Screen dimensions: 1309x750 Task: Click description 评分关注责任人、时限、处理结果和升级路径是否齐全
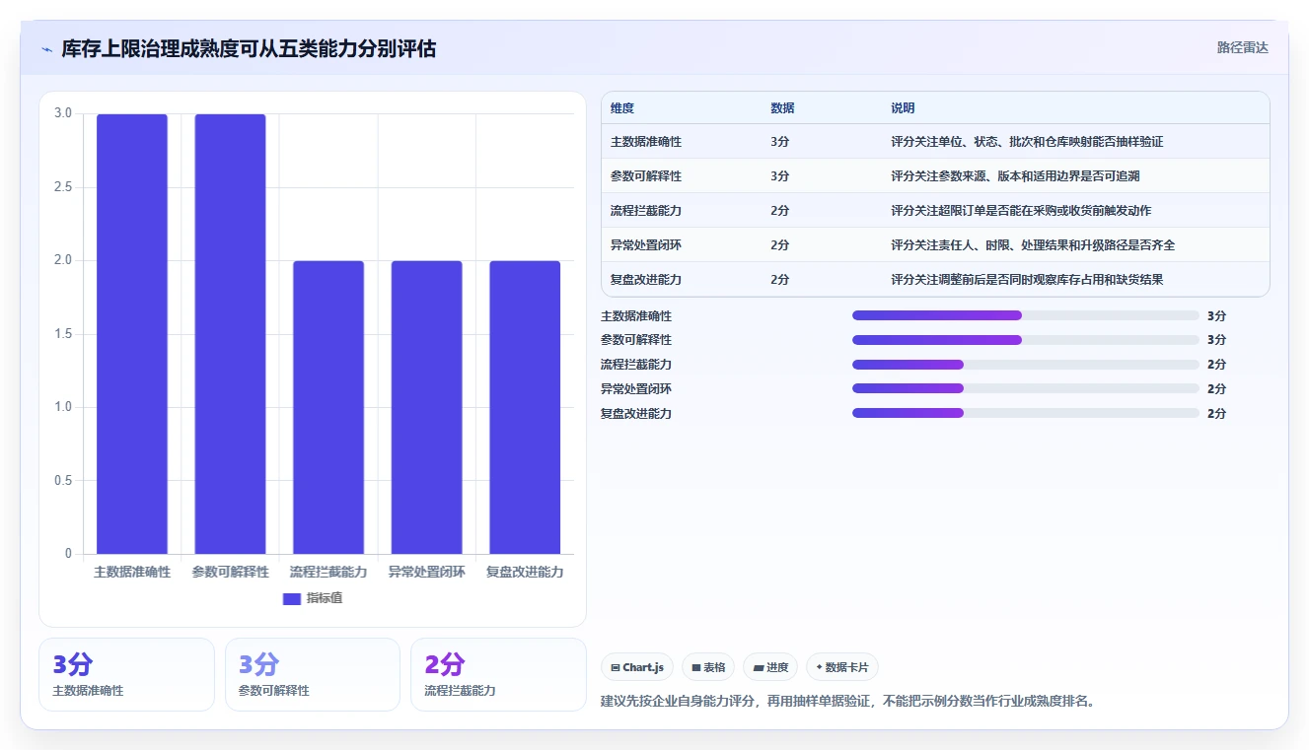pyautogui.click(x=1033, y=245)
